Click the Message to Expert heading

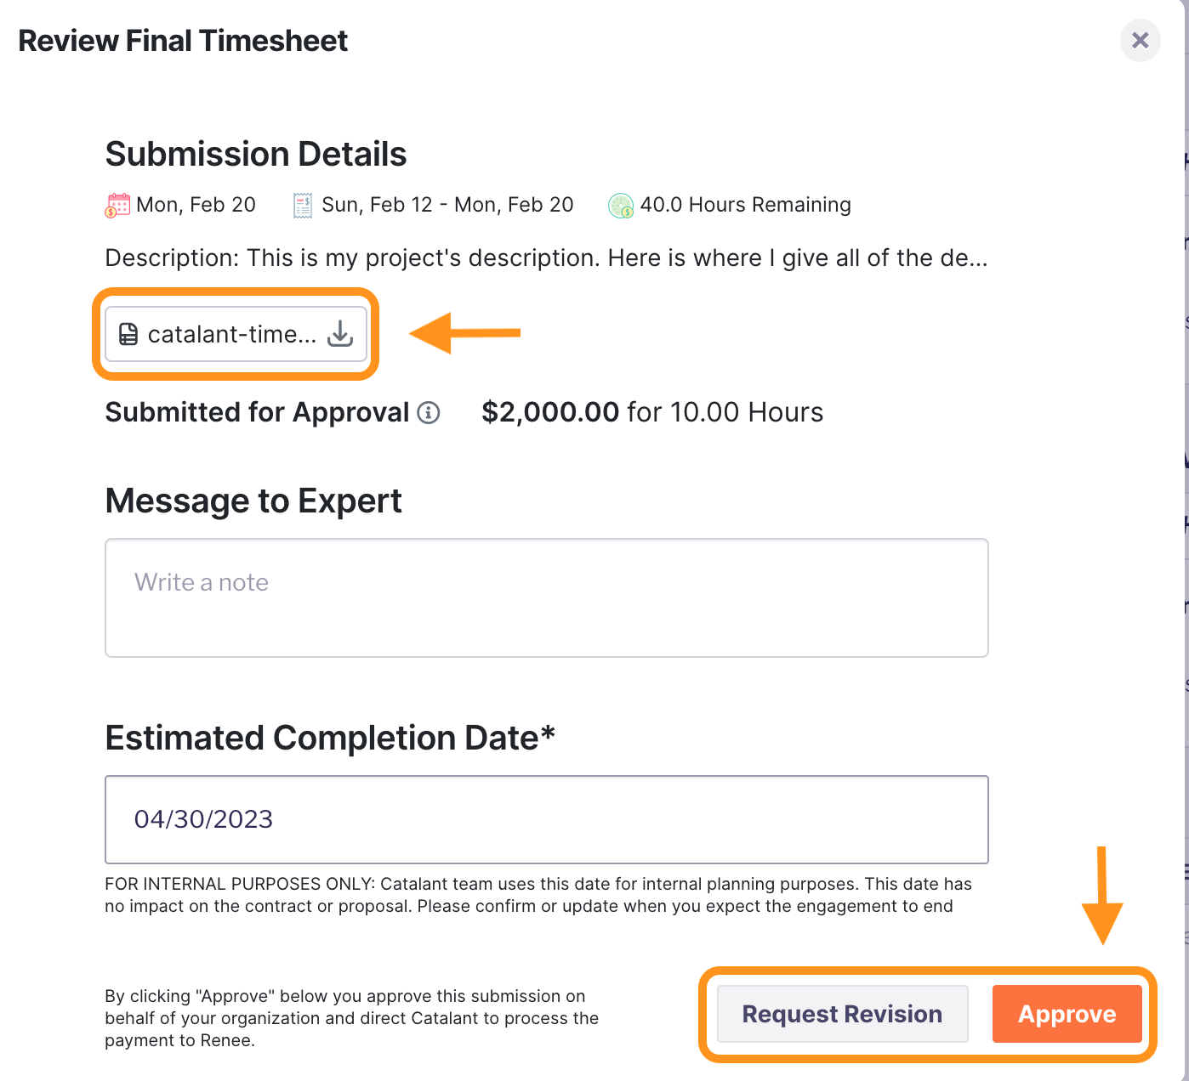pyautogui.click(x=253, y=501)
